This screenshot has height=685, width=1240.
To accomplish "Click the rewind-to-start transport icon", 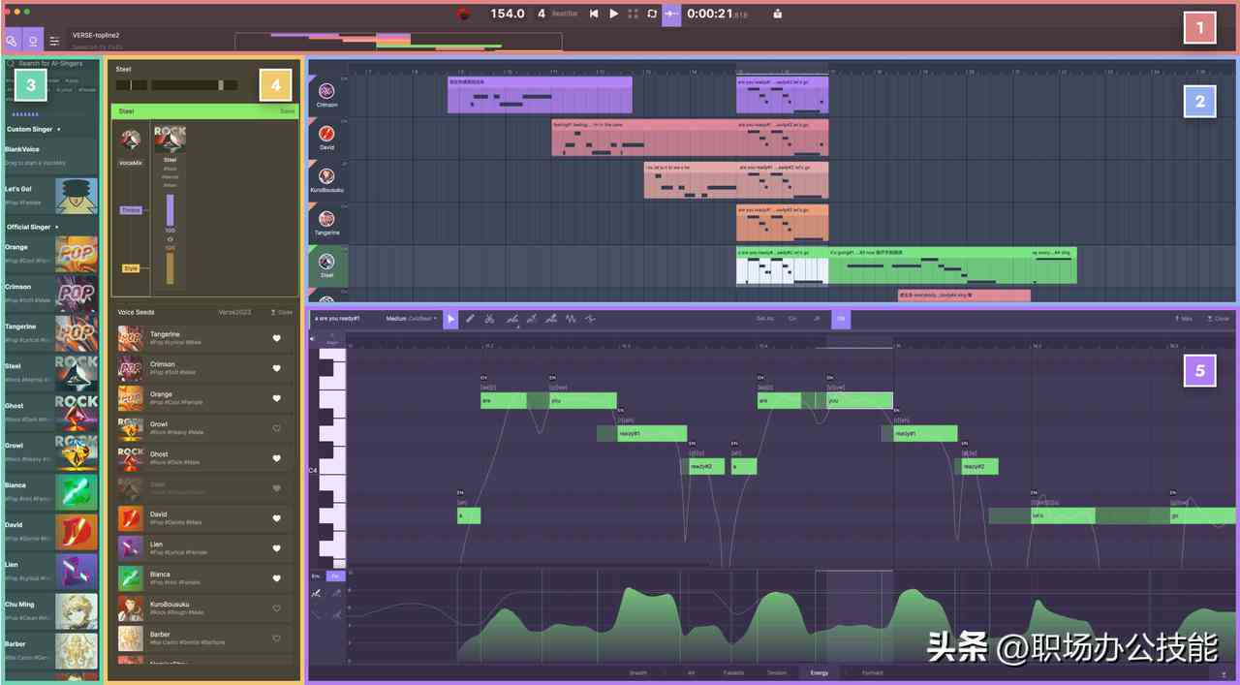I will click(594, 14).
